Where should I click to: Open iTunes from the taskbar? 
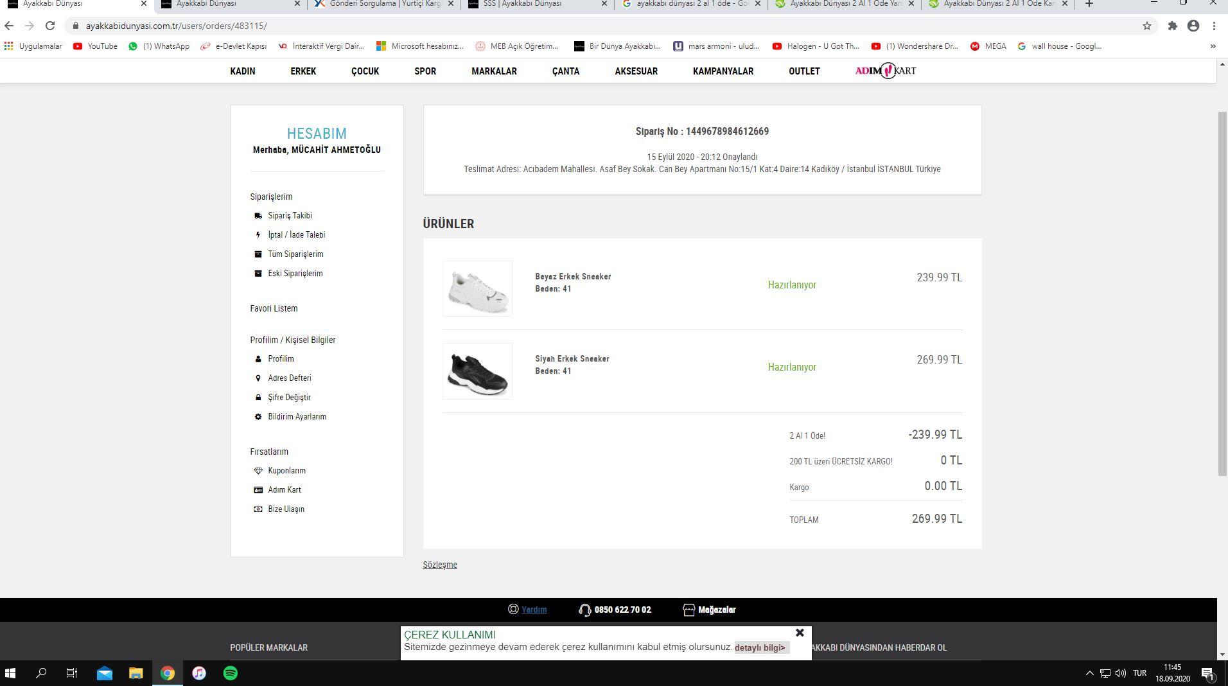[199, 673]
